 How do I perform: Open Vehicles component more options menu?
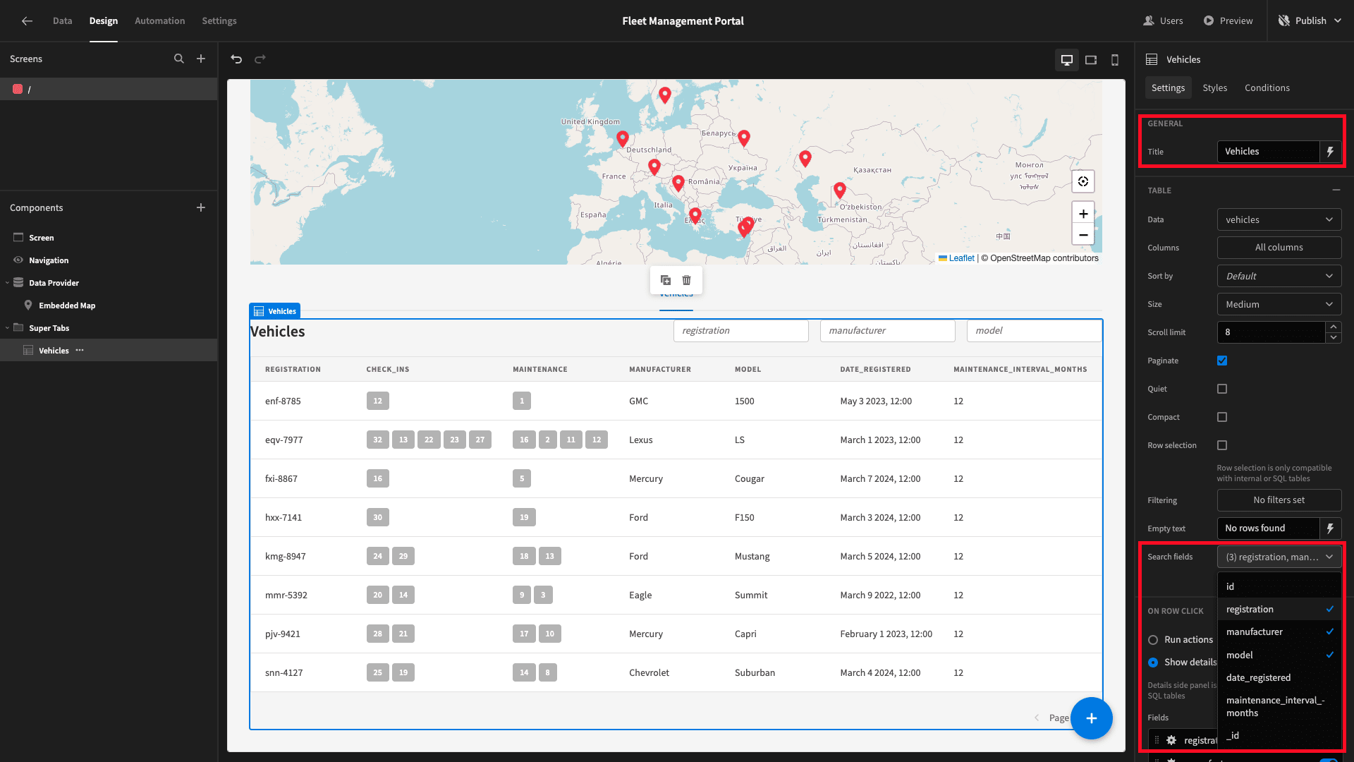80,350
